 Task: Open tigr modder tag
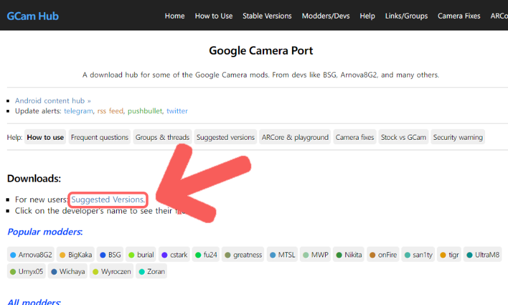coord(449,255)
